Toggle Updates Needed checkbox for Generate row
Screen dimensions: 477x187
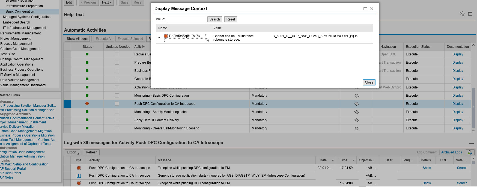pos(117,79)
